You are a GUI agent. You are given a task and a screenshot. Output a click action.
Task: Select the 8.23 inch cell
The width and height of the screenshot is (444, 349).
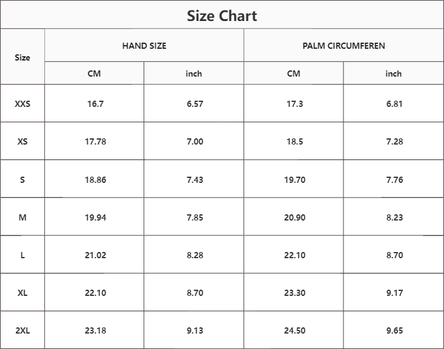[x=395, y=217]
